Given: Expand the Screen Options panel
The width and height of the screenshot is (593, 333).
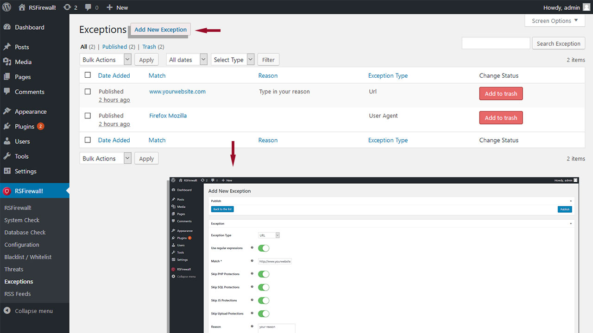Looking at the screenshot, I should click(555, 21).
